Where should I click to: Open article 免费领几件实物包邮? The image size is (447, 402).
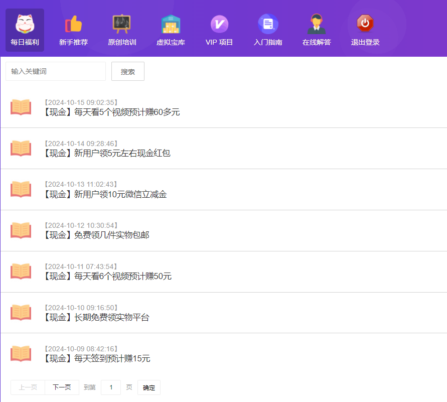(96, 235)
